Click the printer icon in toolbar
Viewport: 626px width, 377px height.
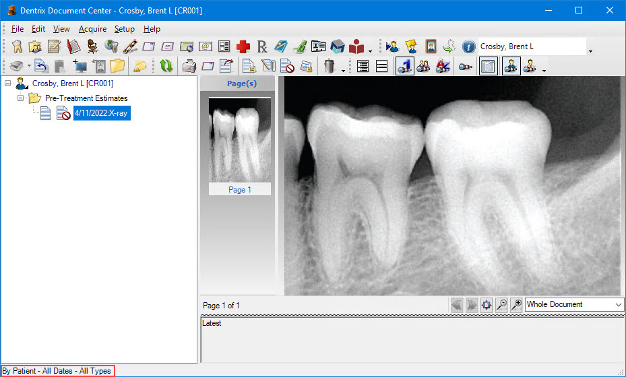[x=189, y=66]
